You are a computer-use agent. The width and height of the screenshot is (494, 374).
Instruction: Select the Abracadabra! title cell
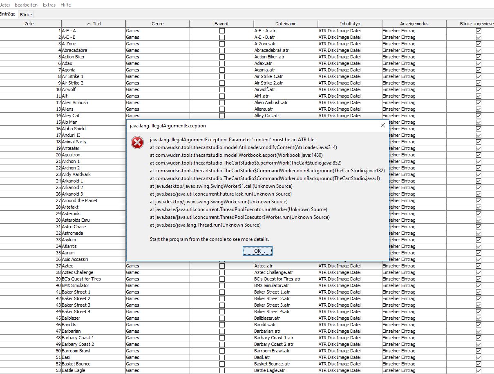tap(94, 50)
